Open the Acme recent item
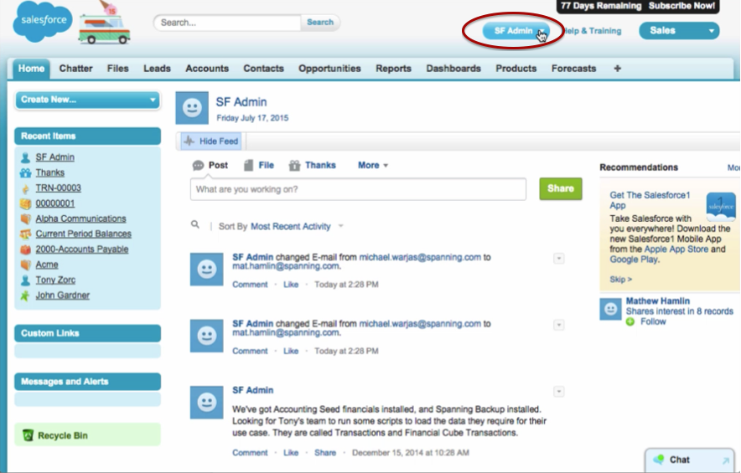The image size is (741, 473). (47, 265)
